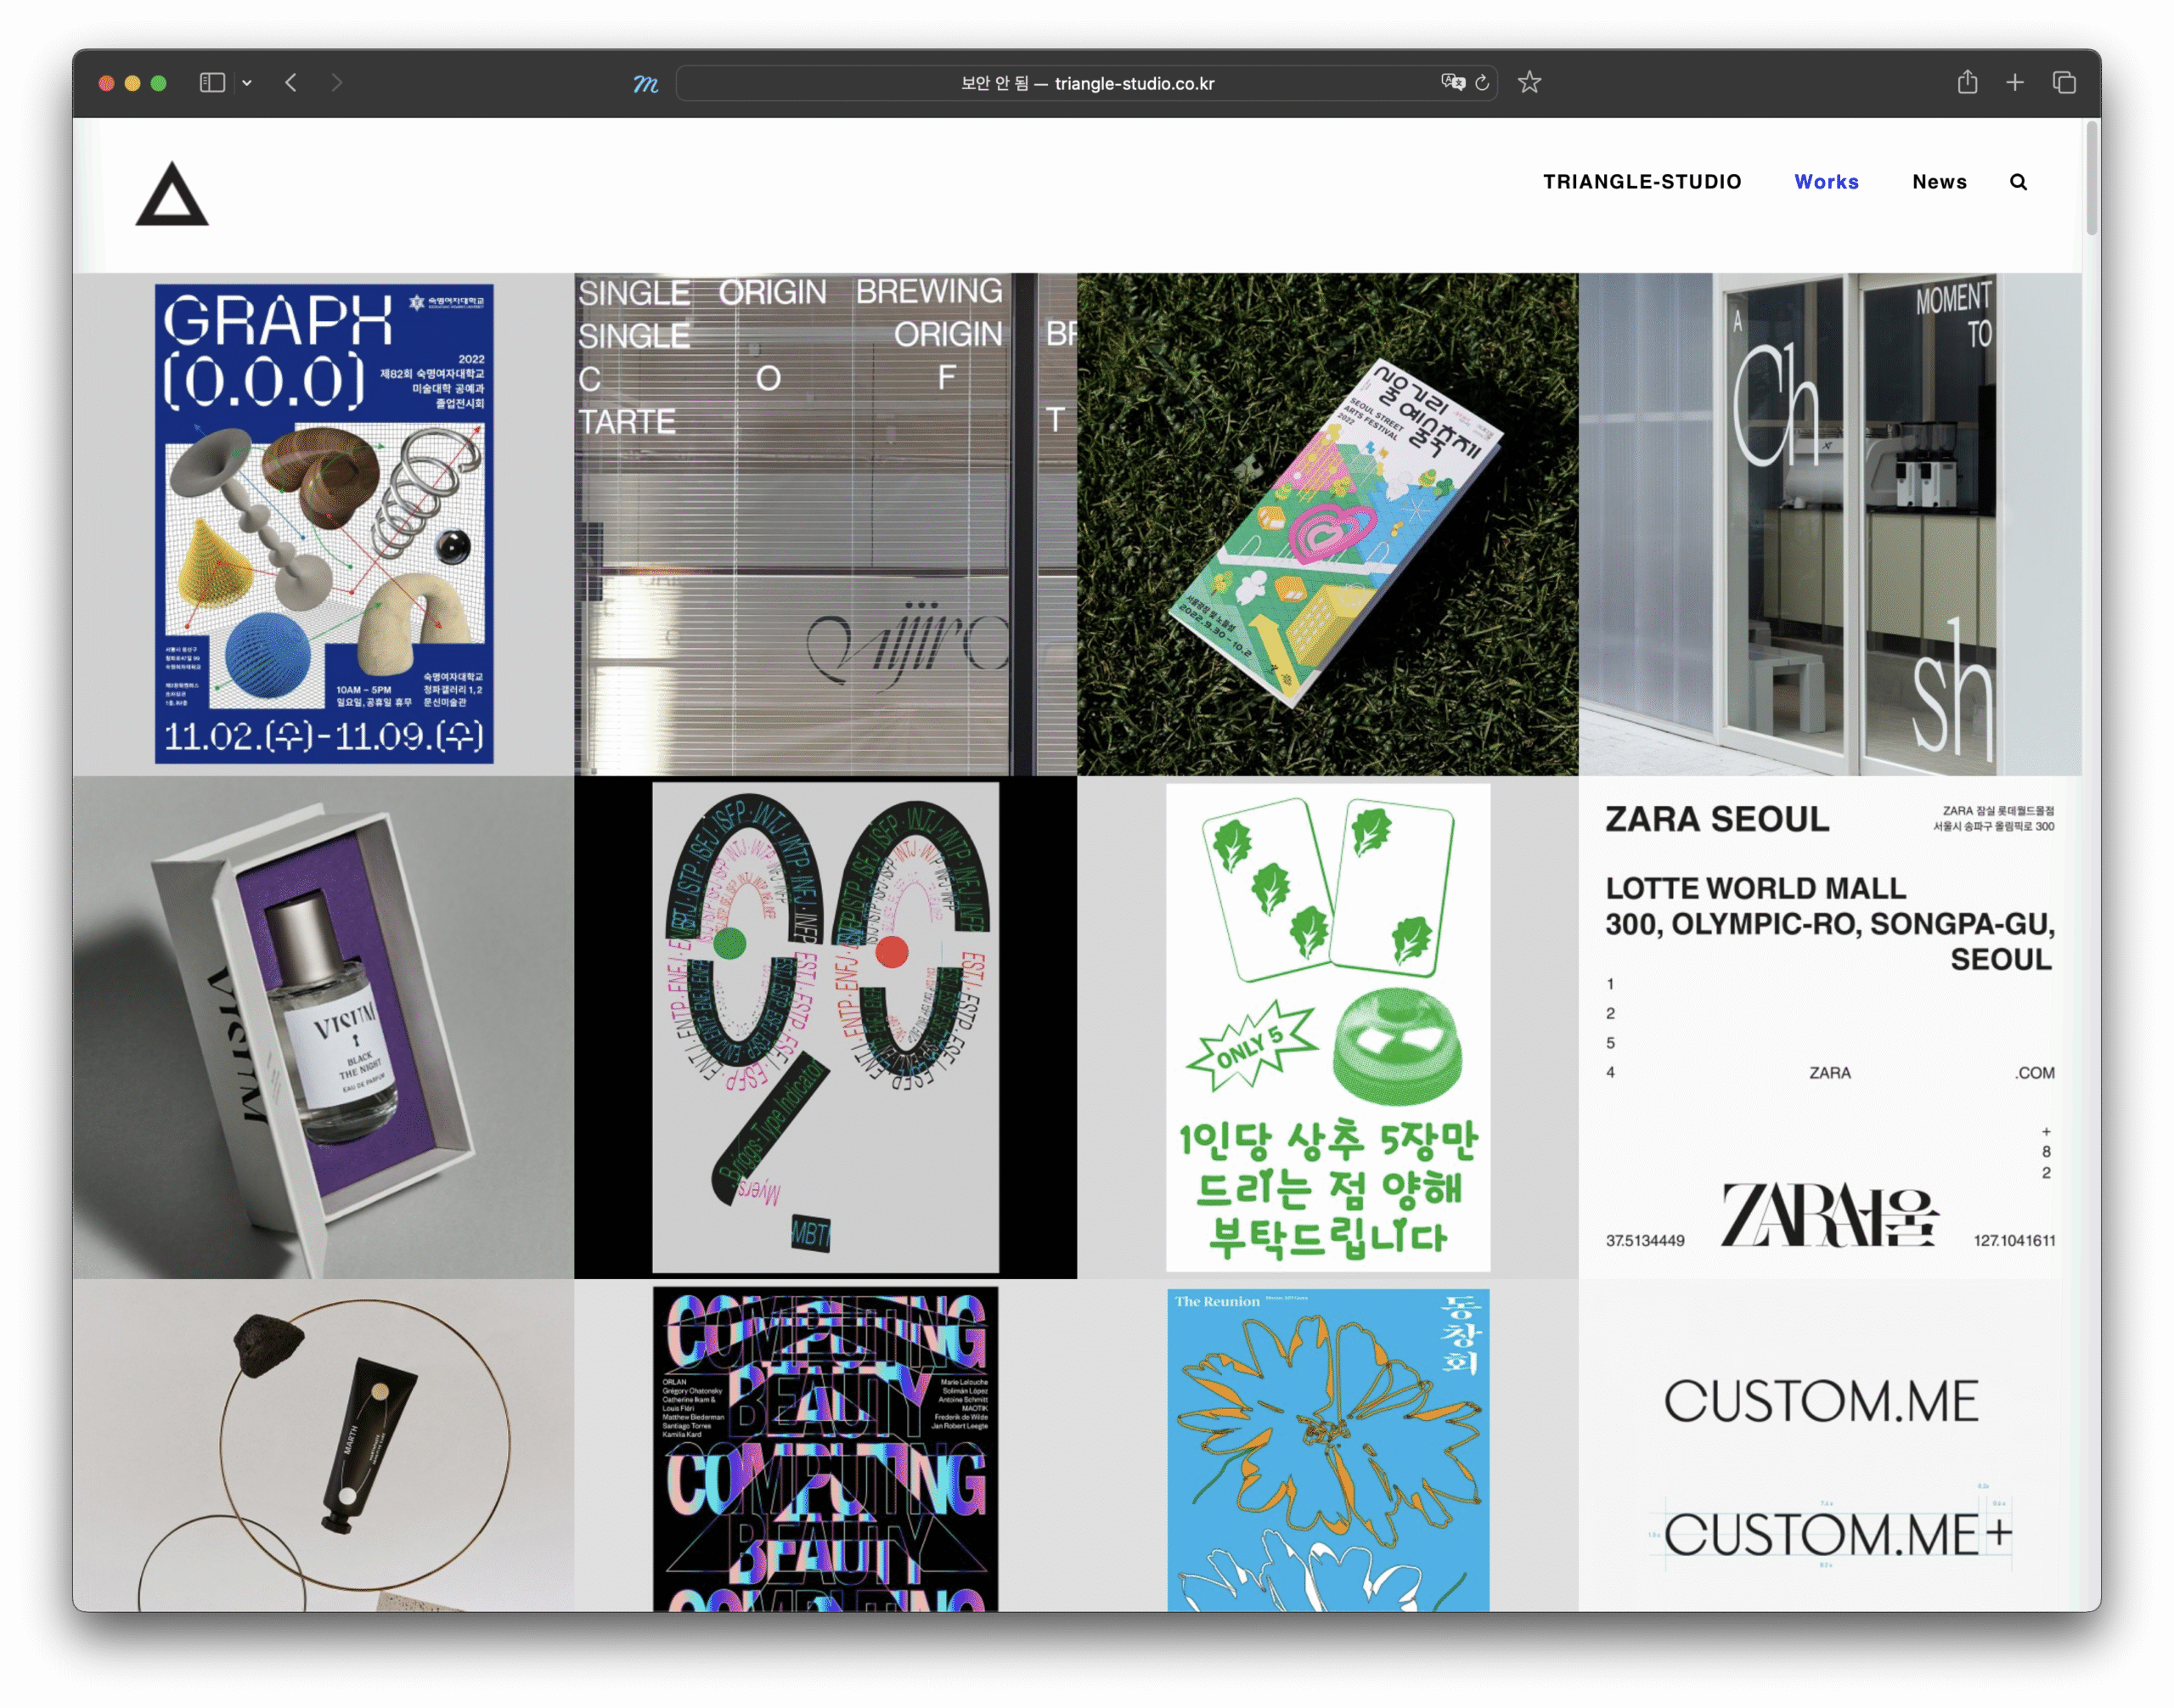2174x1708 pixels.
Task: Expand the sidebar options chevron dropdown
Action: point(247,83)
